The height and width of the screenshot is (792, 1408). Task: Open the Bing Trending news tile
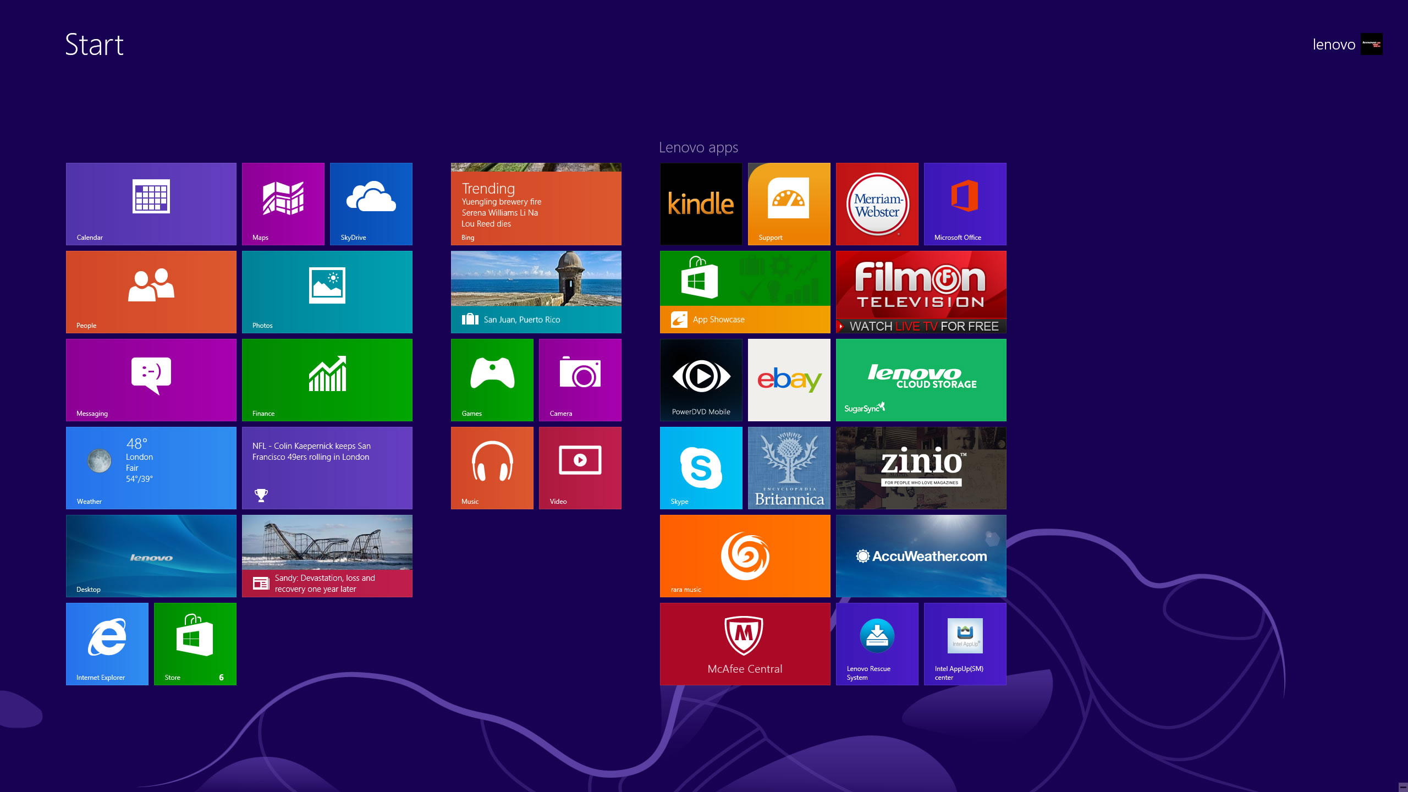click(x=536, y=205)
